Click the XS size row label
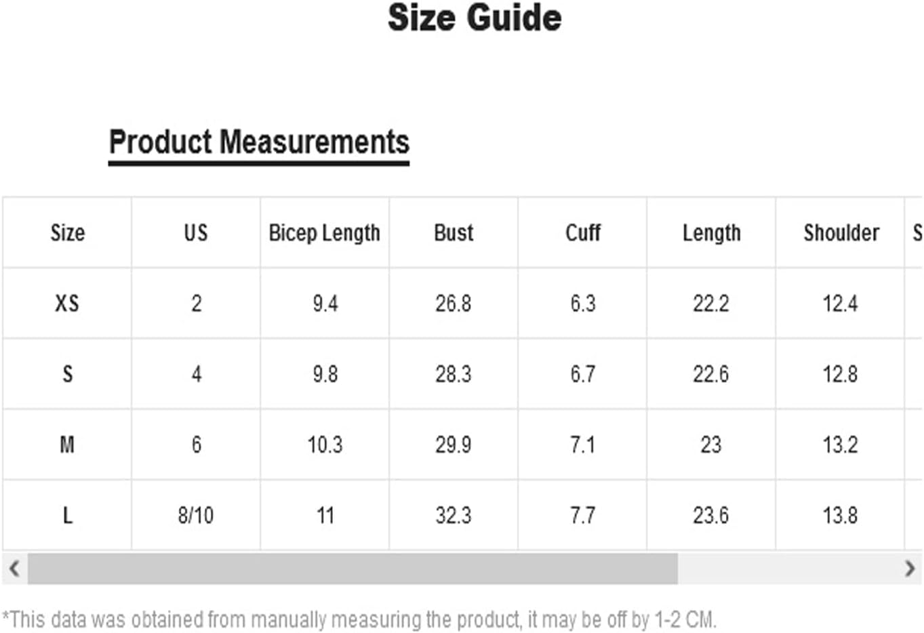 pyautogui.click(x=67, y=304)
